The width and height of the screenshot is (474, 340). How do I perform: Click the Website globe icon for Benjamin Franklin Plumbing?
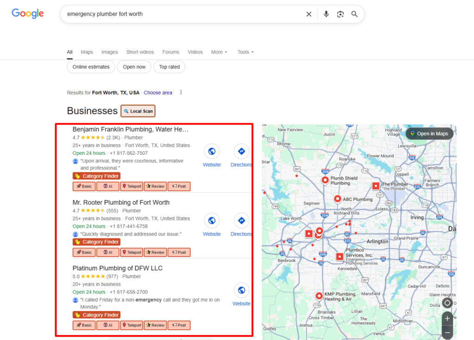pos(212,151)
